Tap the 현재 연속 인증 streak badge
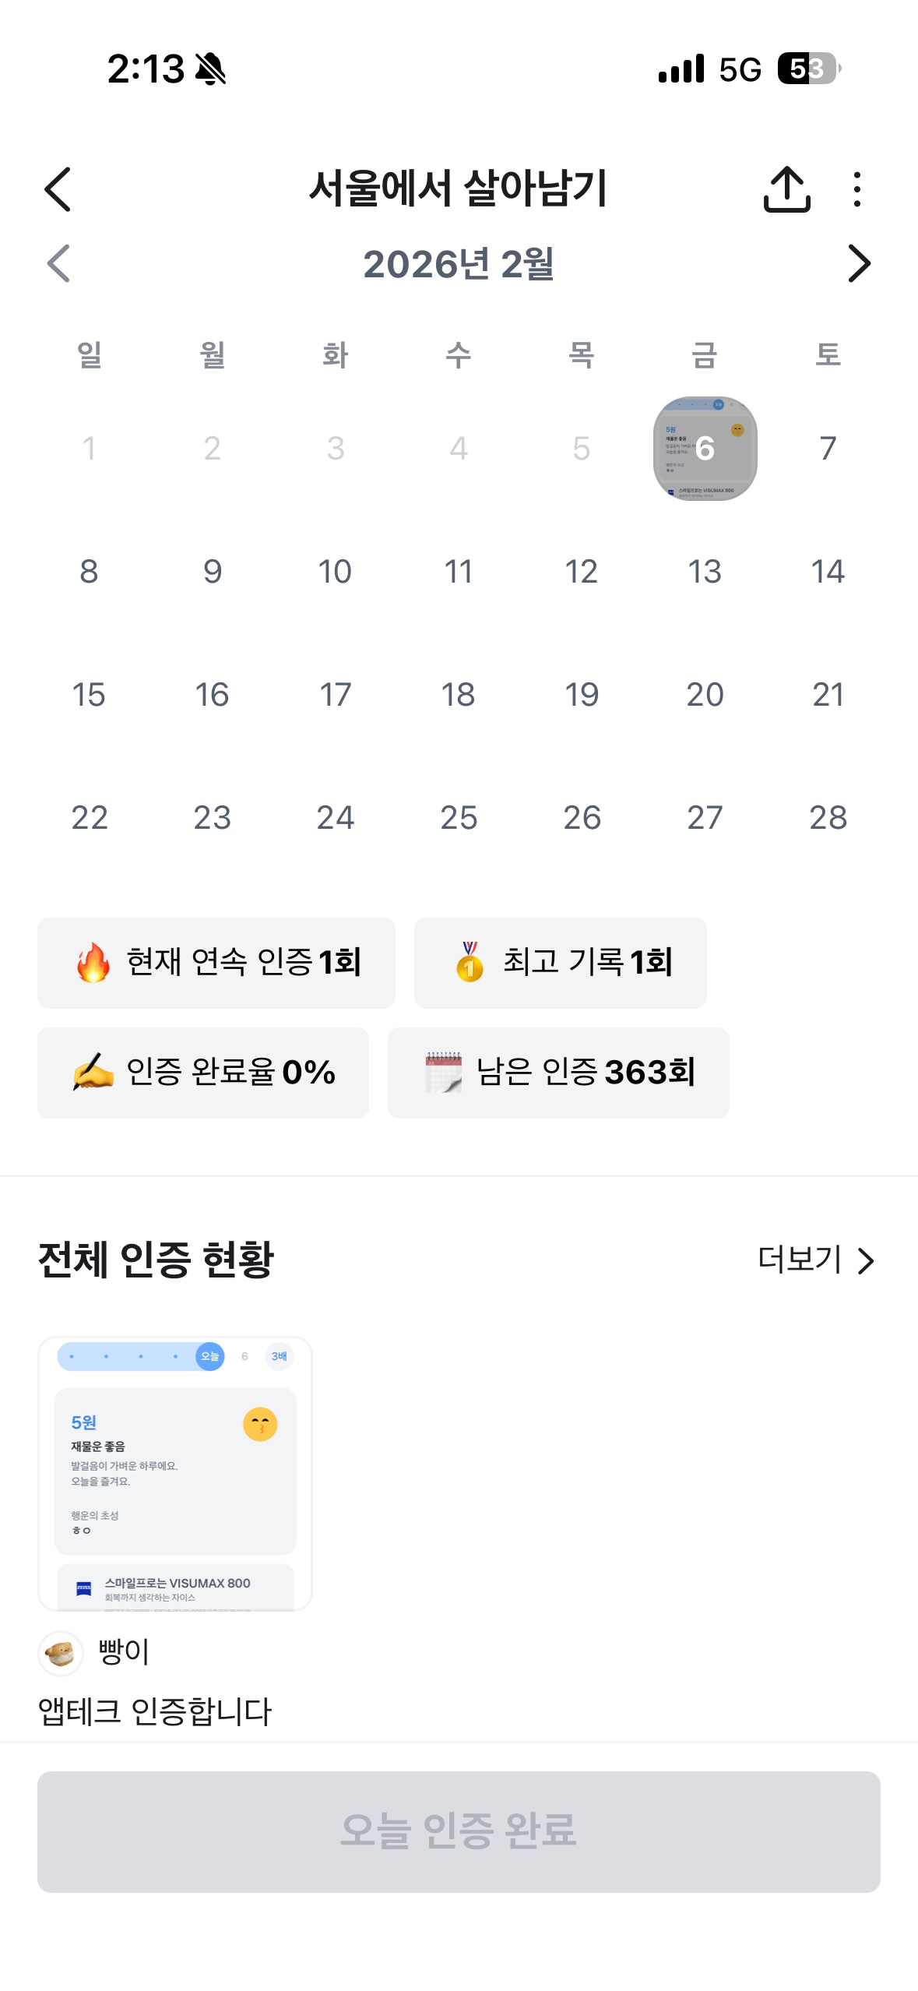The height and width of the screenshot is (1991, 918). point(216,963)
